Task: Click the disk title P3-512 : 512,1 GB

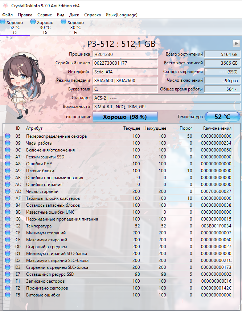Action: [x=121, y=44]
